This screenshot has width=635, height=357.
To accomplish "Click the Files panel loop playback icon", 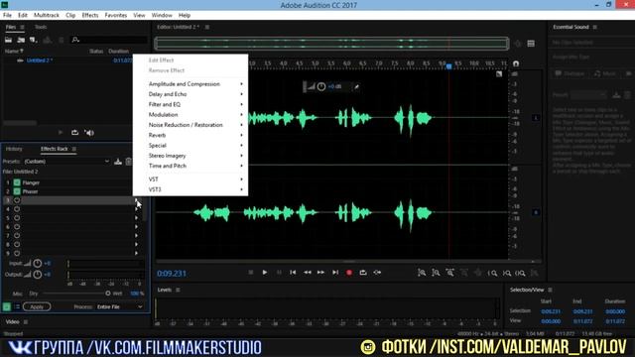I will (75, 132).
